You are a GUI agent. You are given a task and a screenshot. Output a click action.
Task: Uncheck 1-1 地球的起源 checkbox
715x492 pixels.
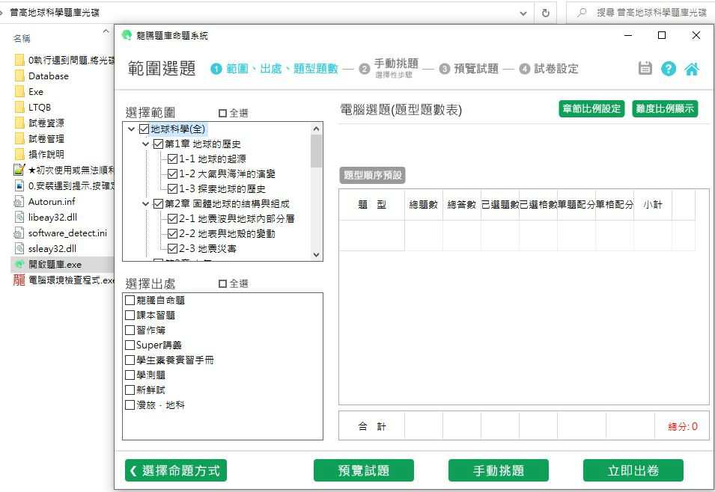(172, 159)
